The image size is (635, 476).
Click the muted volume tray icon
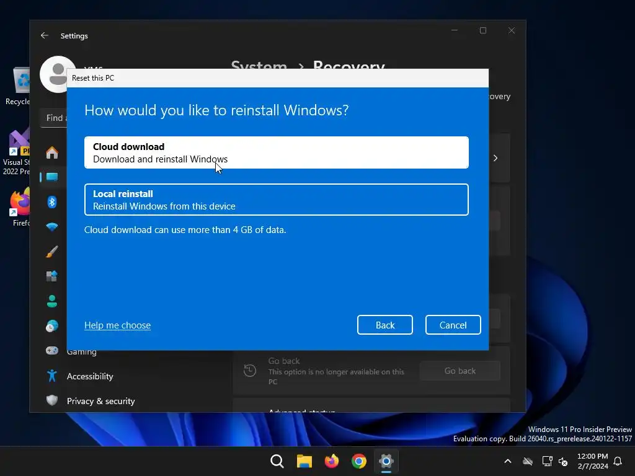[563, 461]
